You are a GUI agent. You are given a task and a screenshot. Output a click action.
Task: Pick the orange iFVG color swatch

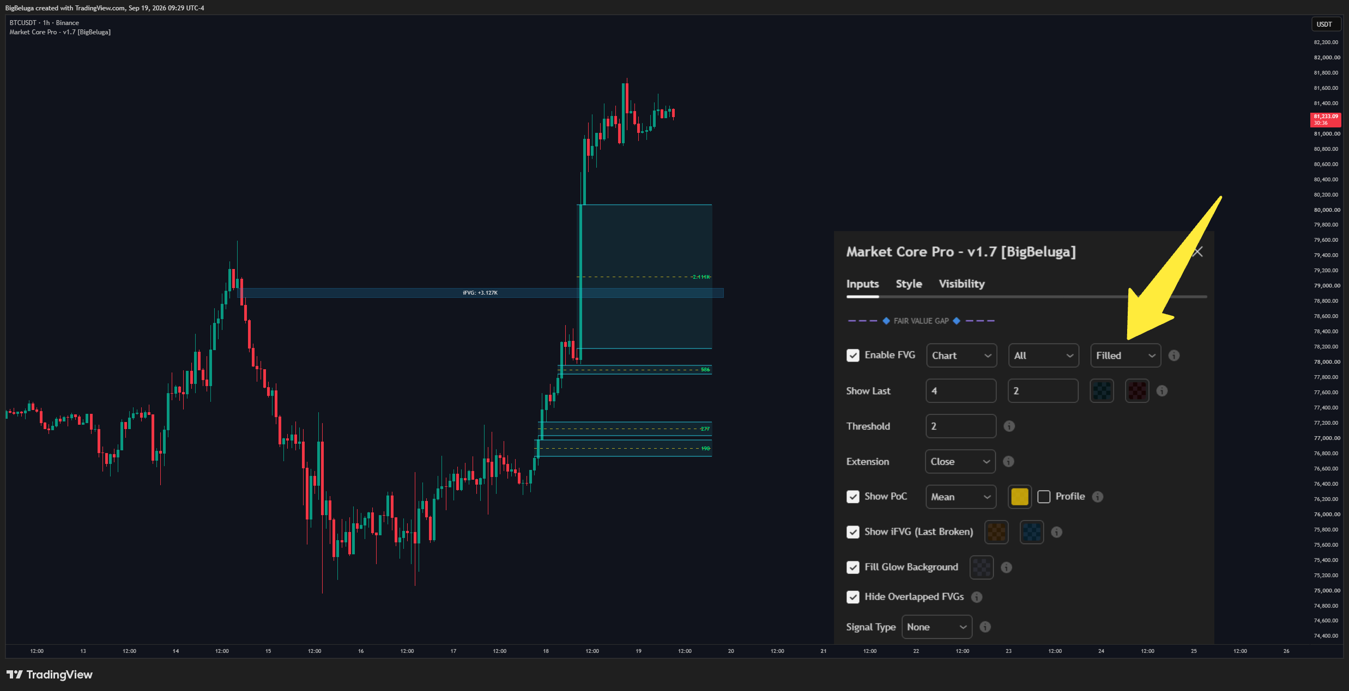[996, 532]
